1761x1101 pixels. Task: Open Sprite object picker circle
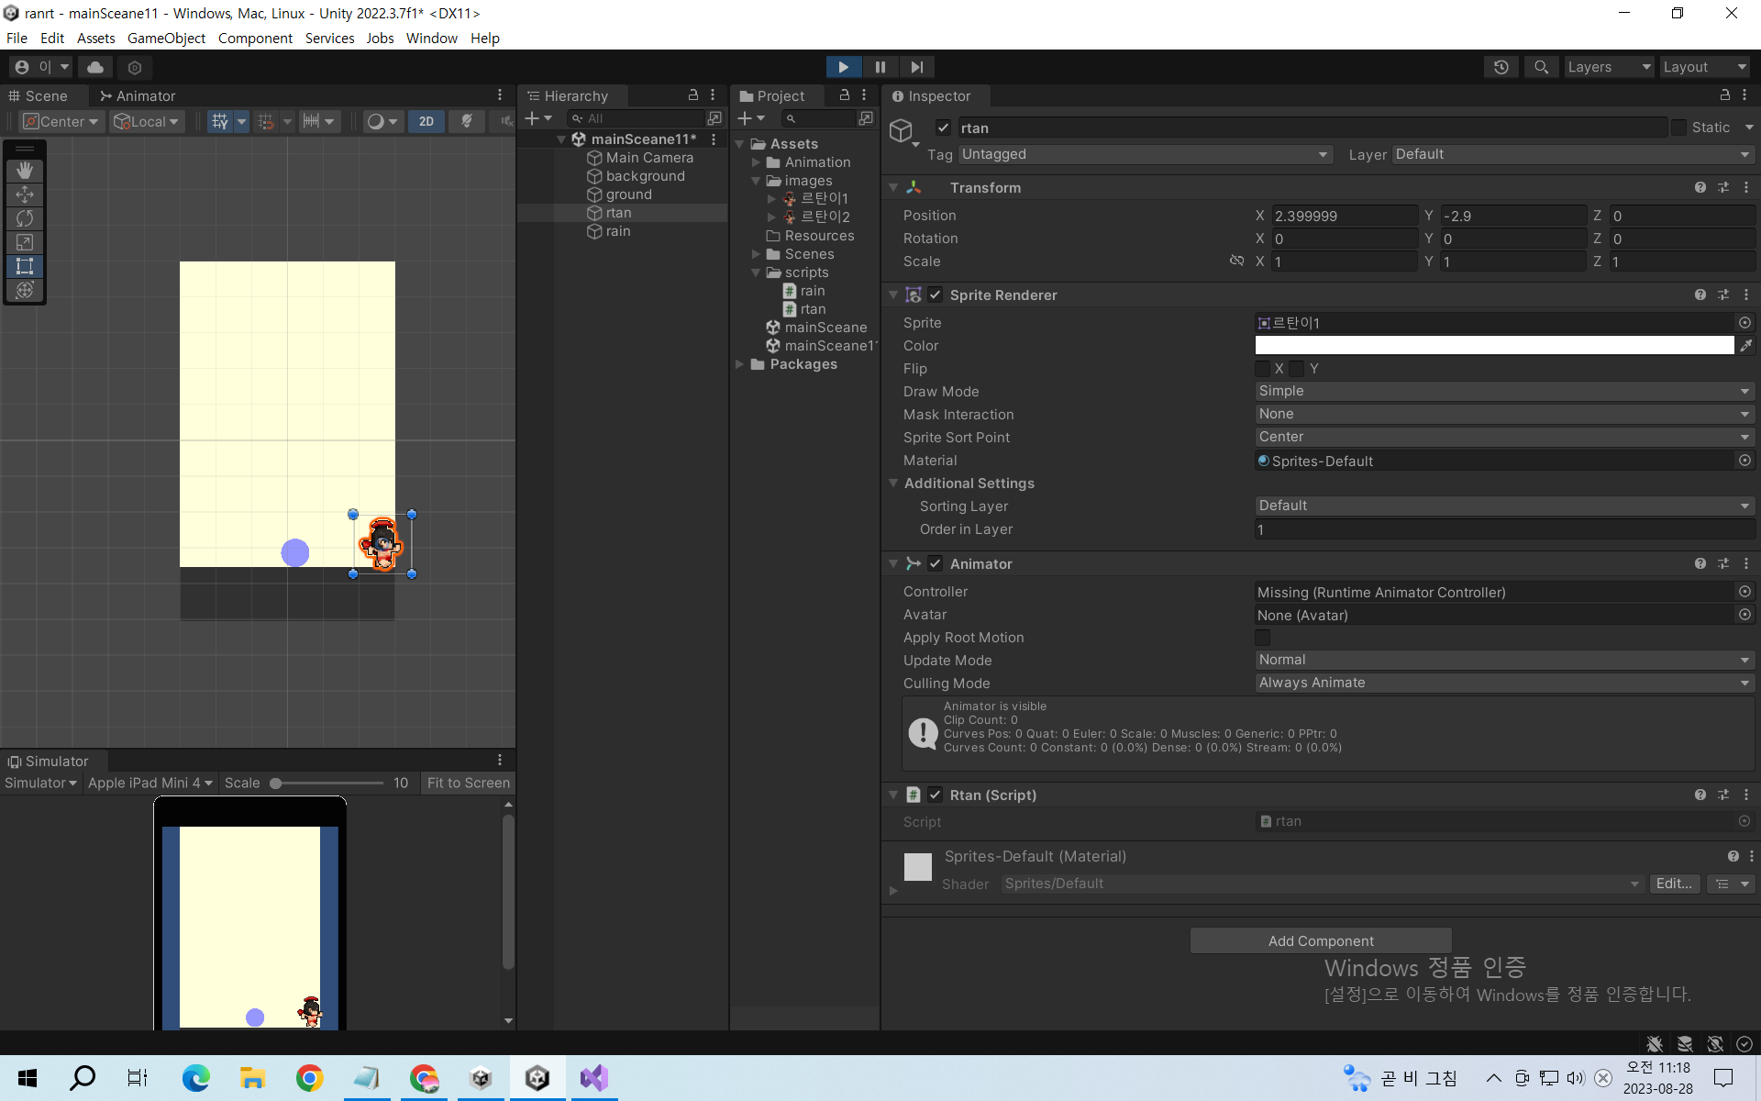[x=1744, y=323]
